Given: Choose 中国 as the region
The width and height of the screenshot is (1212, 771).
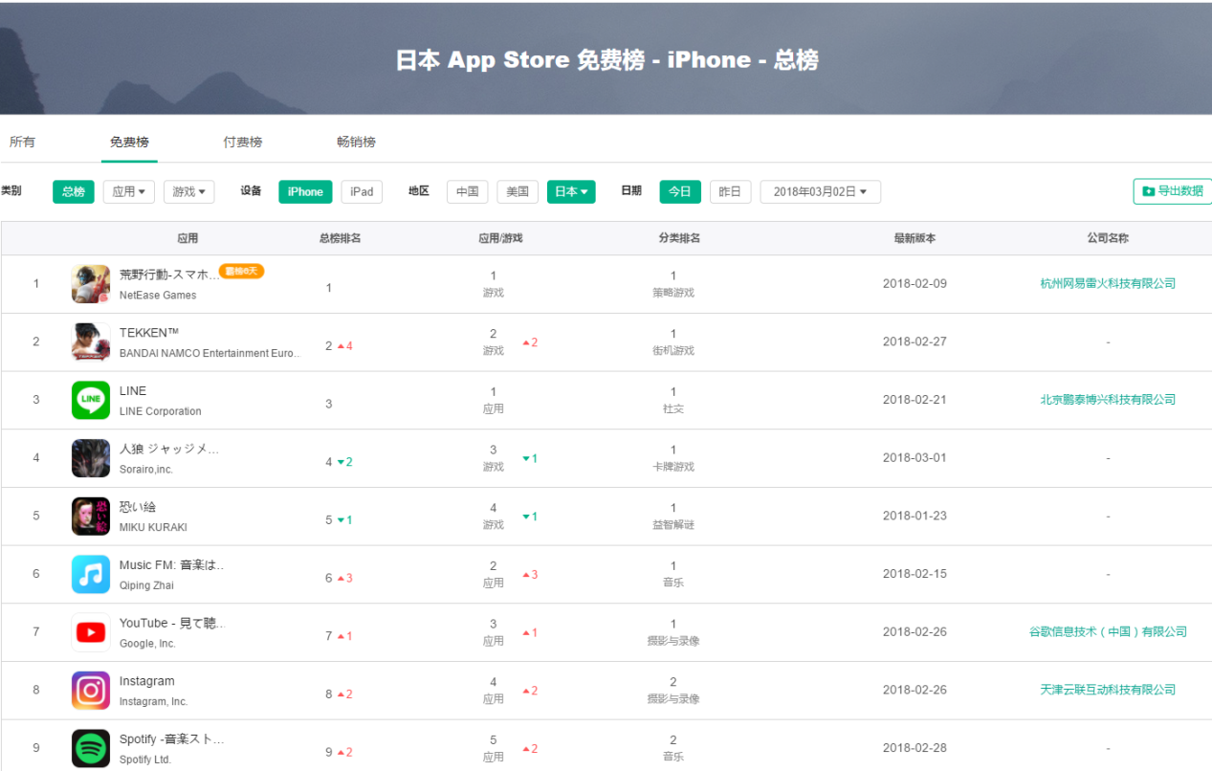Looking at the screenshot, I should point(468,191).
